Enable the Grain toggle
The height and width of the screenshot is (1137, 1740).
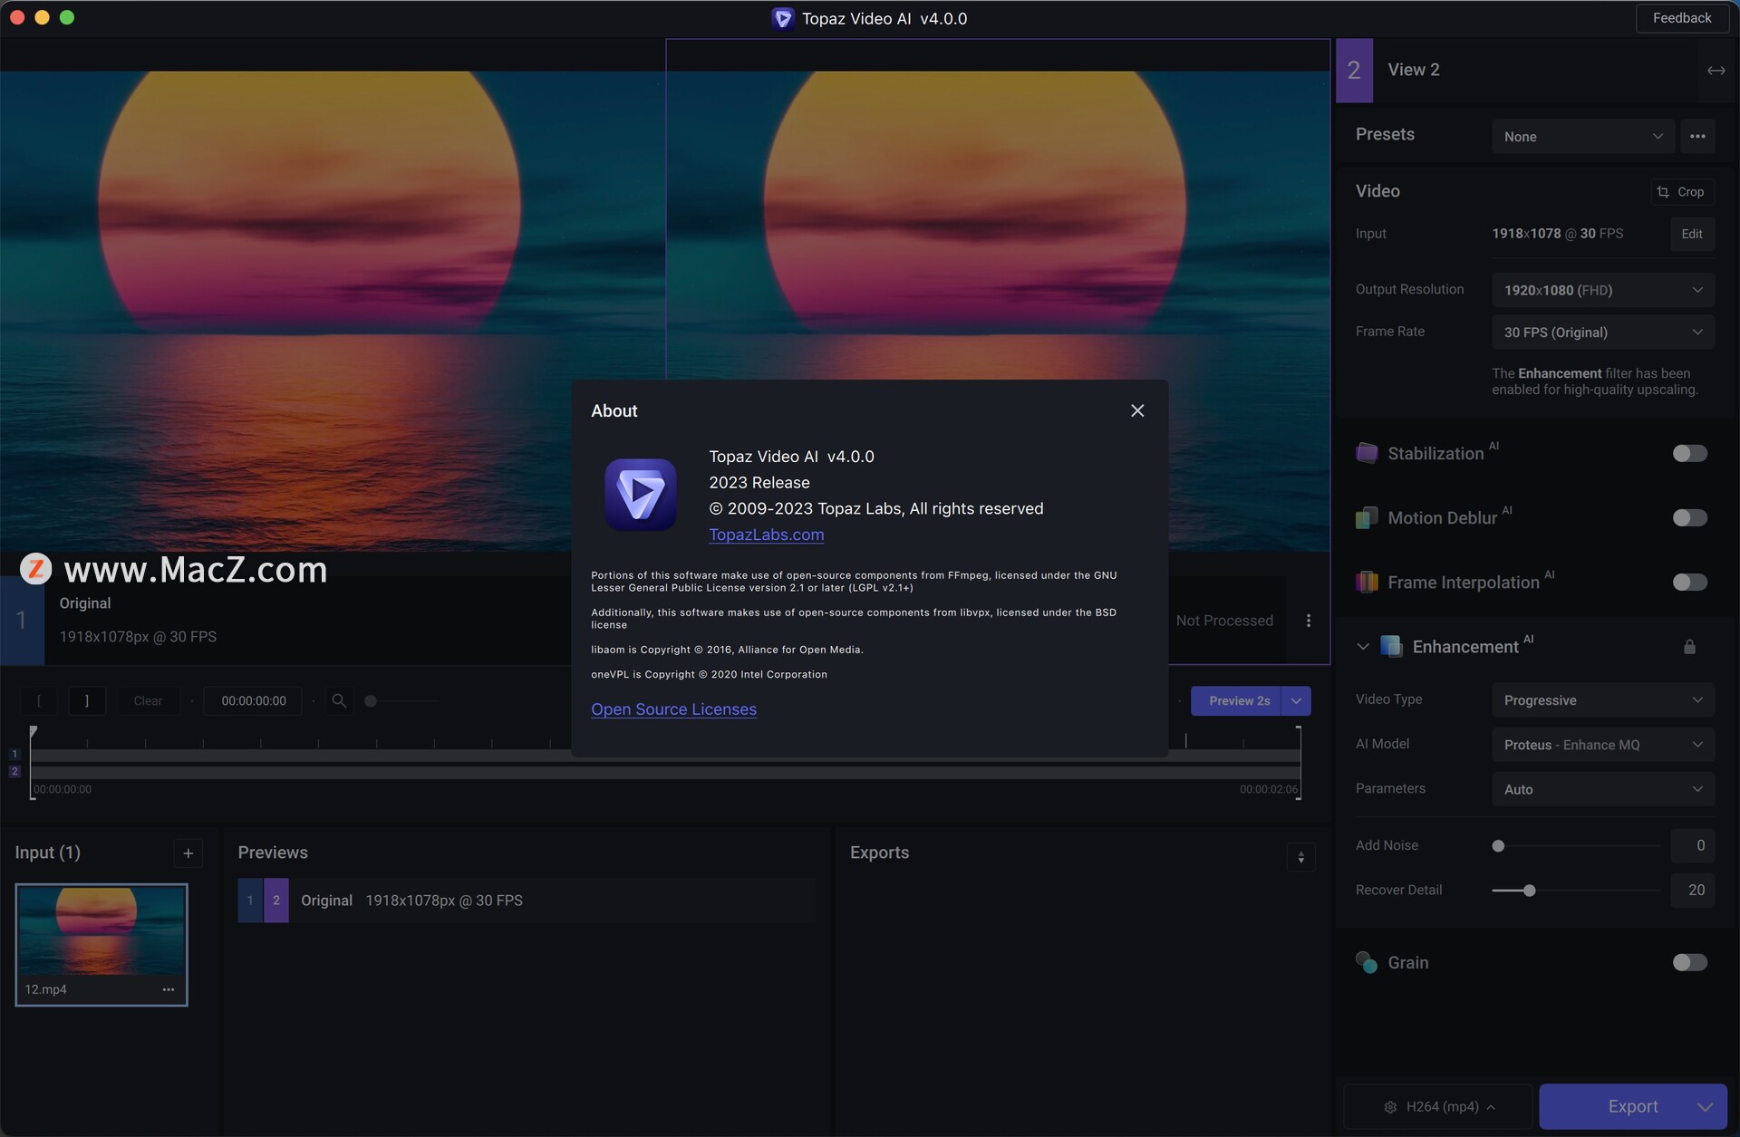(x=1689, y=963)
